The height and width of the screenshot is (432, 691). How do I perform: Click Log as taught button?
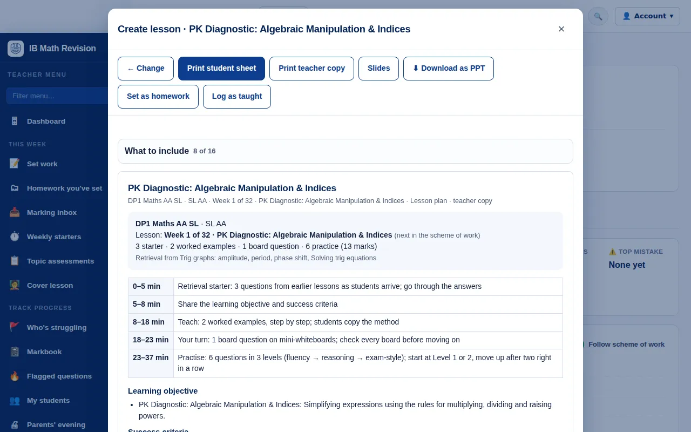click(x=237, y=97)
